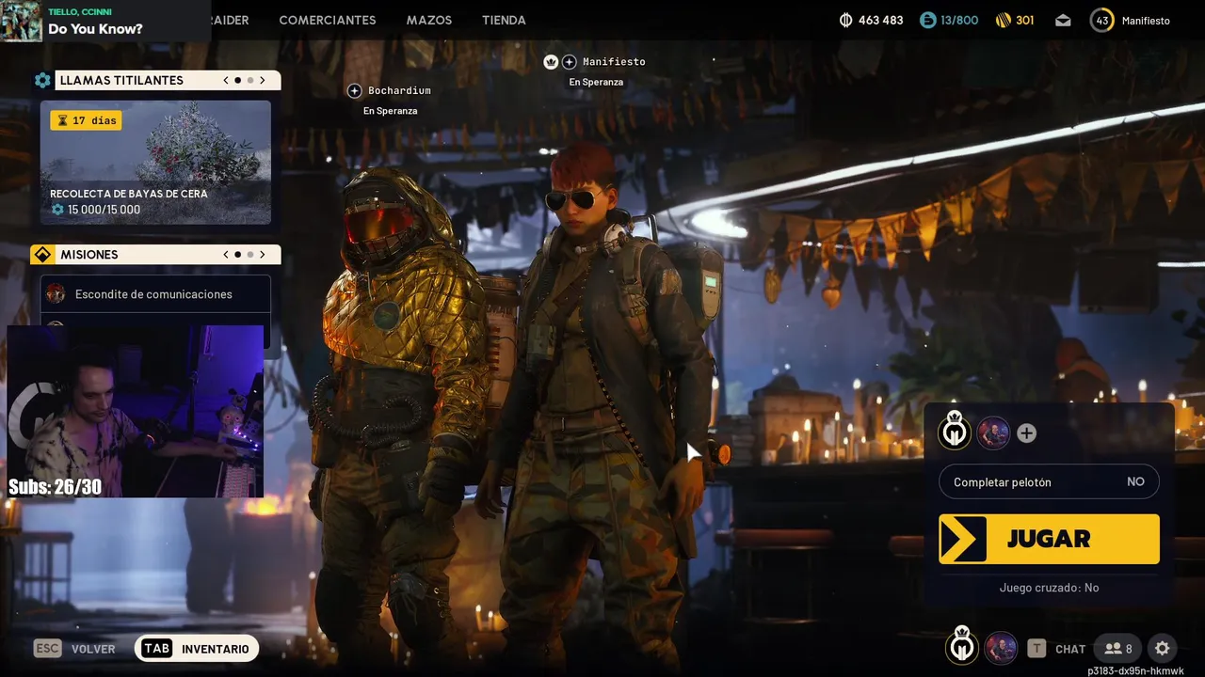The height and width of the screenshot is (677, 1205).
Task: Click teammate portrait avatar in play panel
Action: point(993,433)
